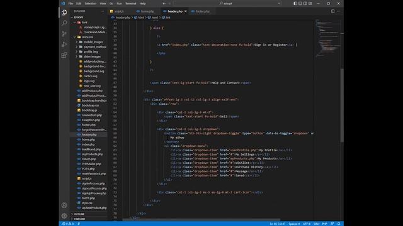
Task: Switch to the script.js tab
Action: coord(119,11)
